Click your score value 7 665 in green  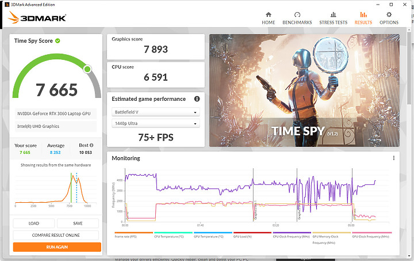click(25, 152)
